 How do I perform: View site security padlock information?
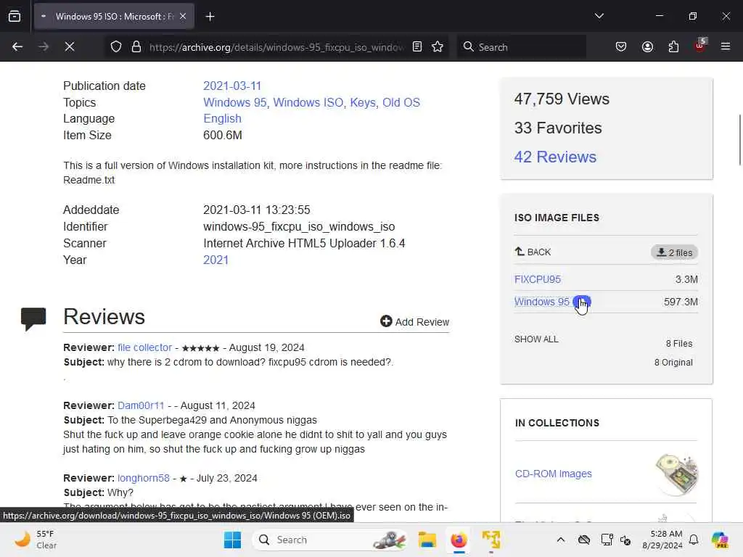point(136,47)
